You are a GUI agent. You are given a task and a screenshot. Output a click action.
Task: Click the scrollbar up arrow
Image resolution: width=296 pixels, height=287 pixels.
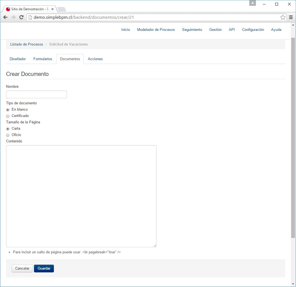click(x=293, y=25)
